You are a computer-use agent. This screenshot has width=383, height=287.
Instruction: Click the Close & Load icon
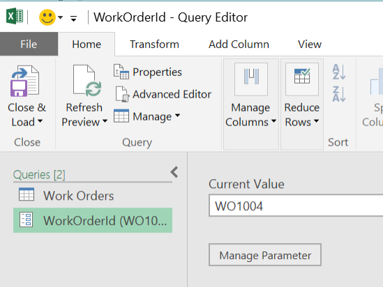click(x=24, y=81)
